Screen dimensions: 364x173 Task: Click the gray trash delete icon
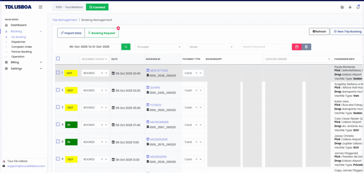coord(306,47)
